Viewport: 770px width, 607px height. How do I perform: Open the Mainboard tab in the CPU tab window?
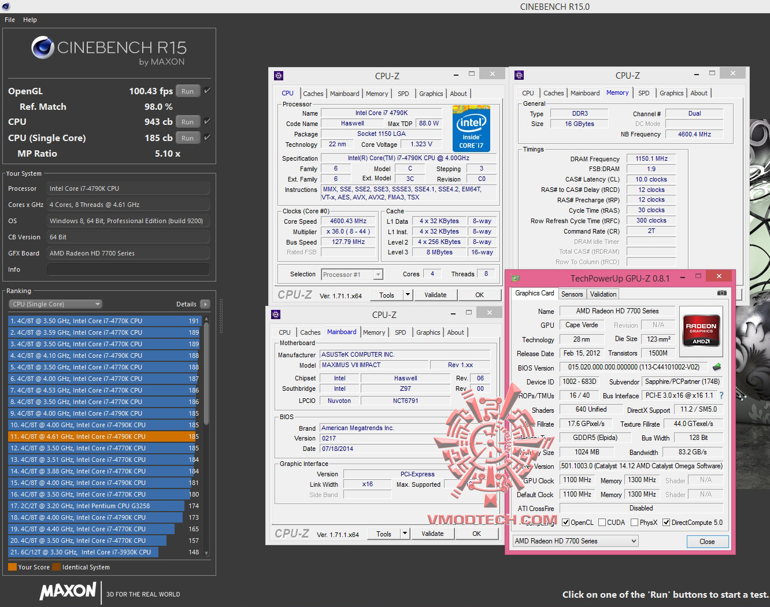(x=345, y=94)
